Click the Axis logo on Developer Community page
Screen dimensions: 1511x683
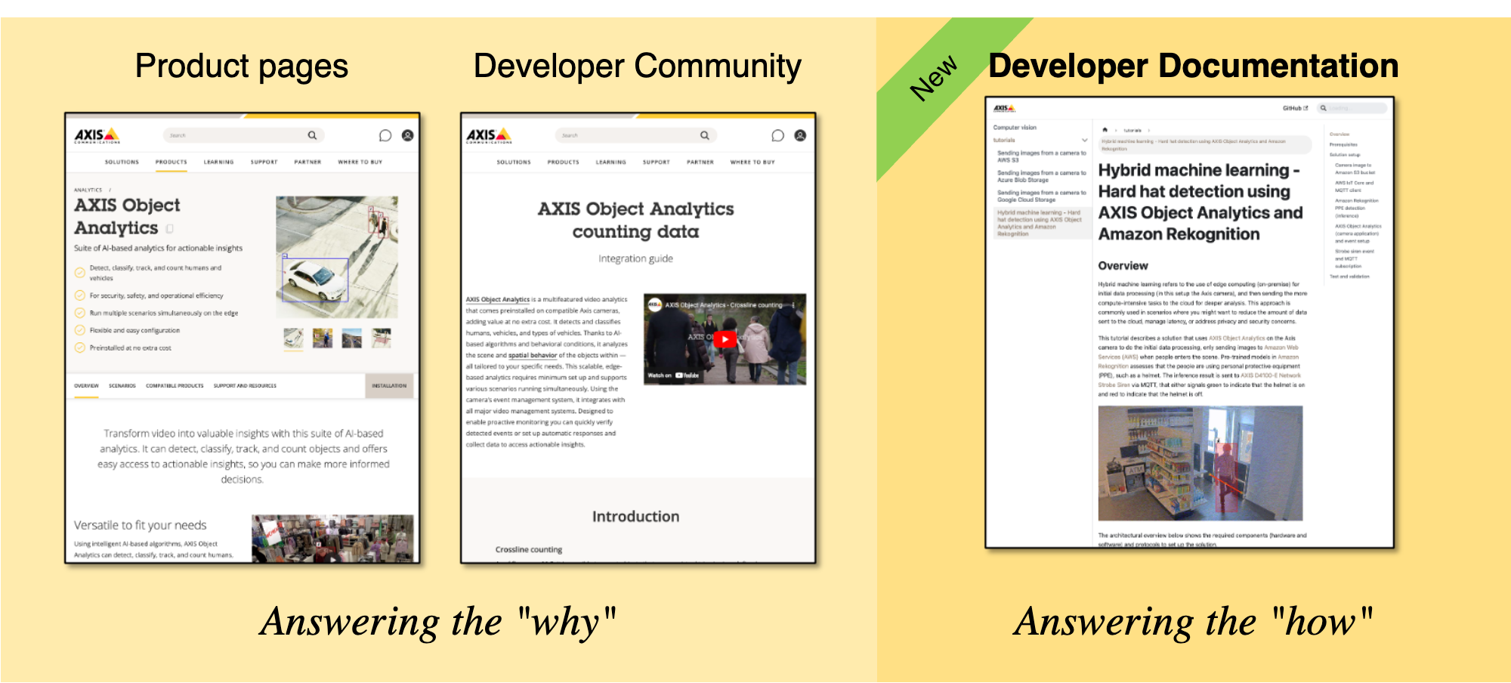[489, 135]
